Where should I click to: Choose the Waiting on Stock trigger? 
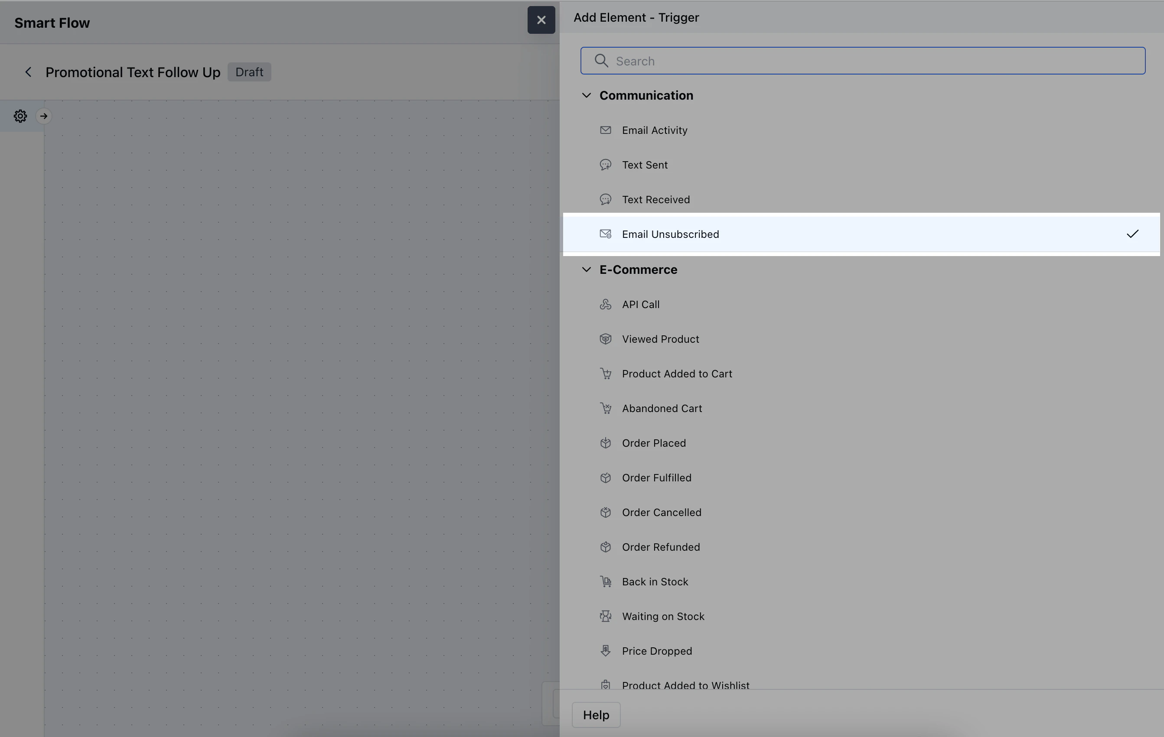coord(861,616)
